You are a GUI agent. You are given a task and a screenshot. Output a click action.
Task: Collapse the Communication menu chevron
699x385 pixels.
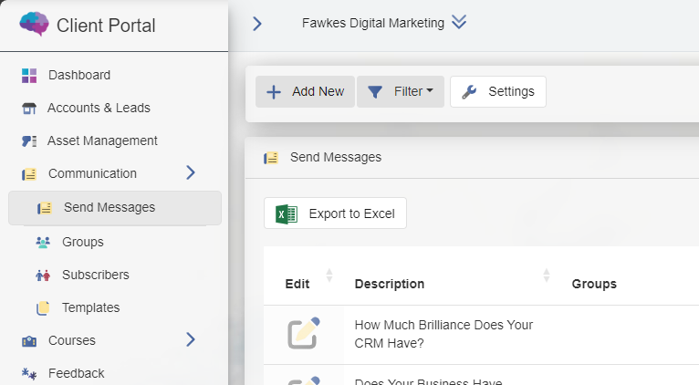tap(191, 172)
